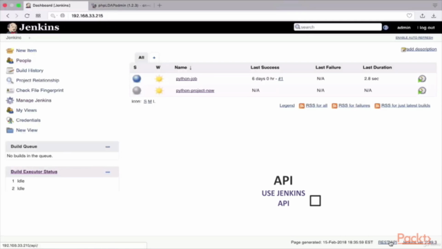Click the browser downloads icon
The height and width of the screenshot is (249, 442).
click(x=434, y=16)
